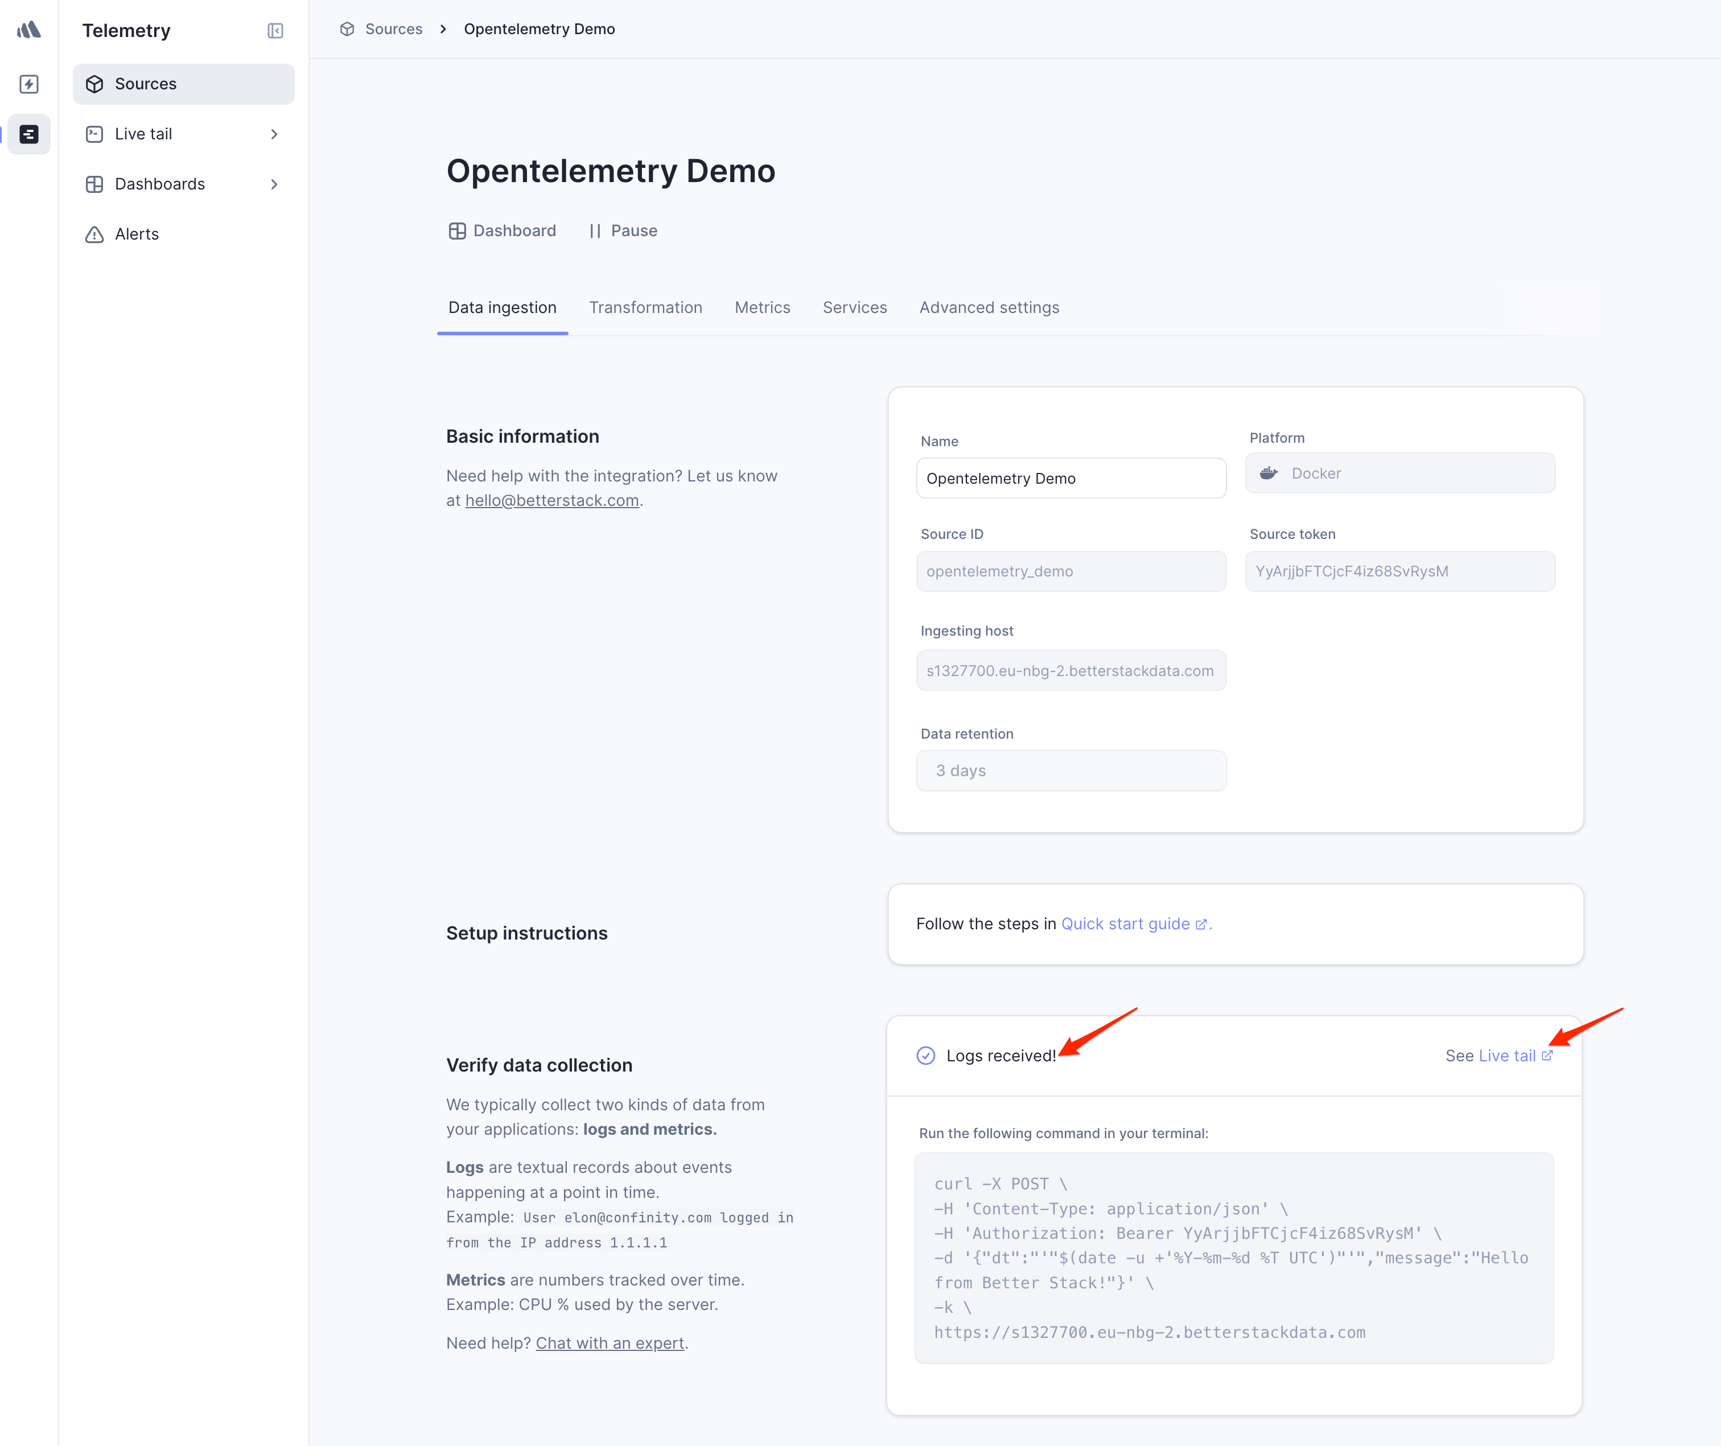
Task: Collapse sidebar using the panel icon
Action: (275, 30)
